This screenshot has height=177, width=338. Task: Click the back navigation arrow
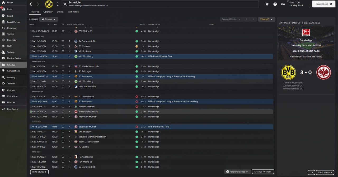point(31,4)
